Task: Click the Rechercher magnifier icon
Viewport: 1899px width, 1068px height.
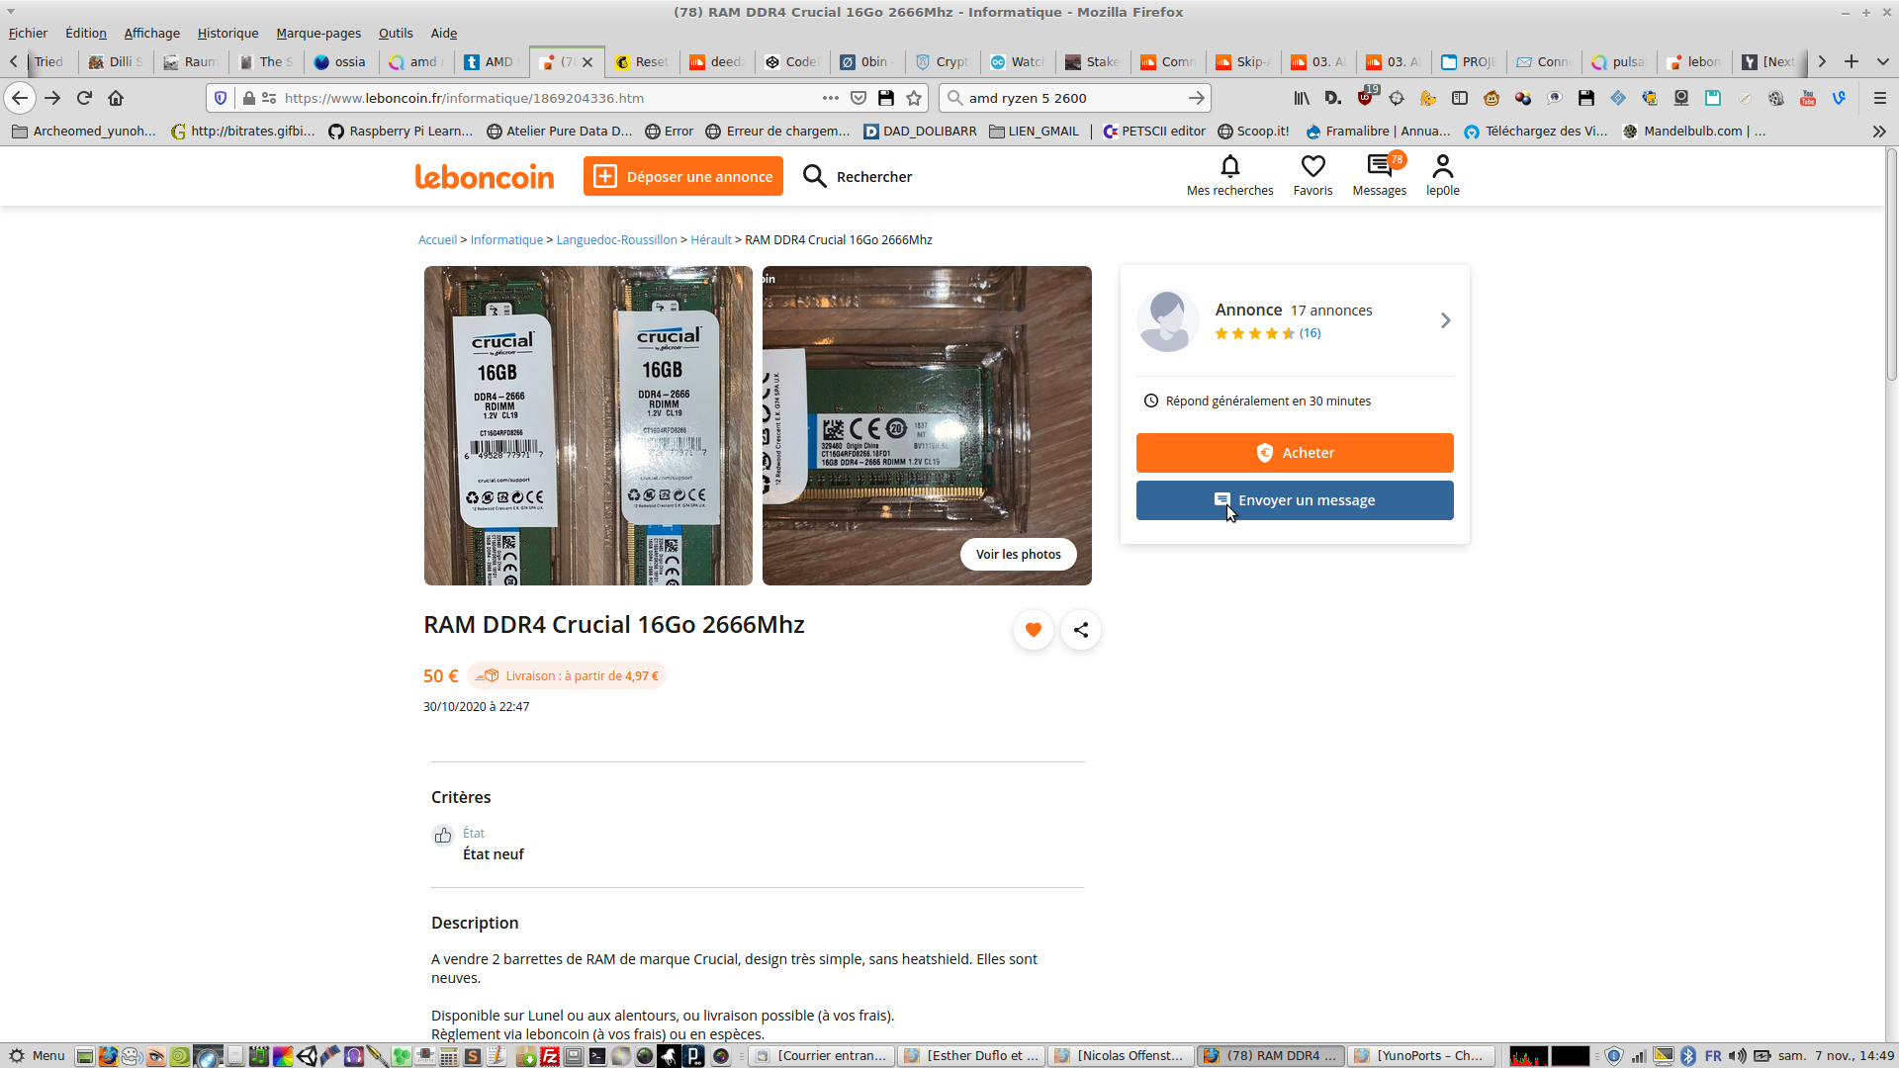Action: tap(814, 176)
